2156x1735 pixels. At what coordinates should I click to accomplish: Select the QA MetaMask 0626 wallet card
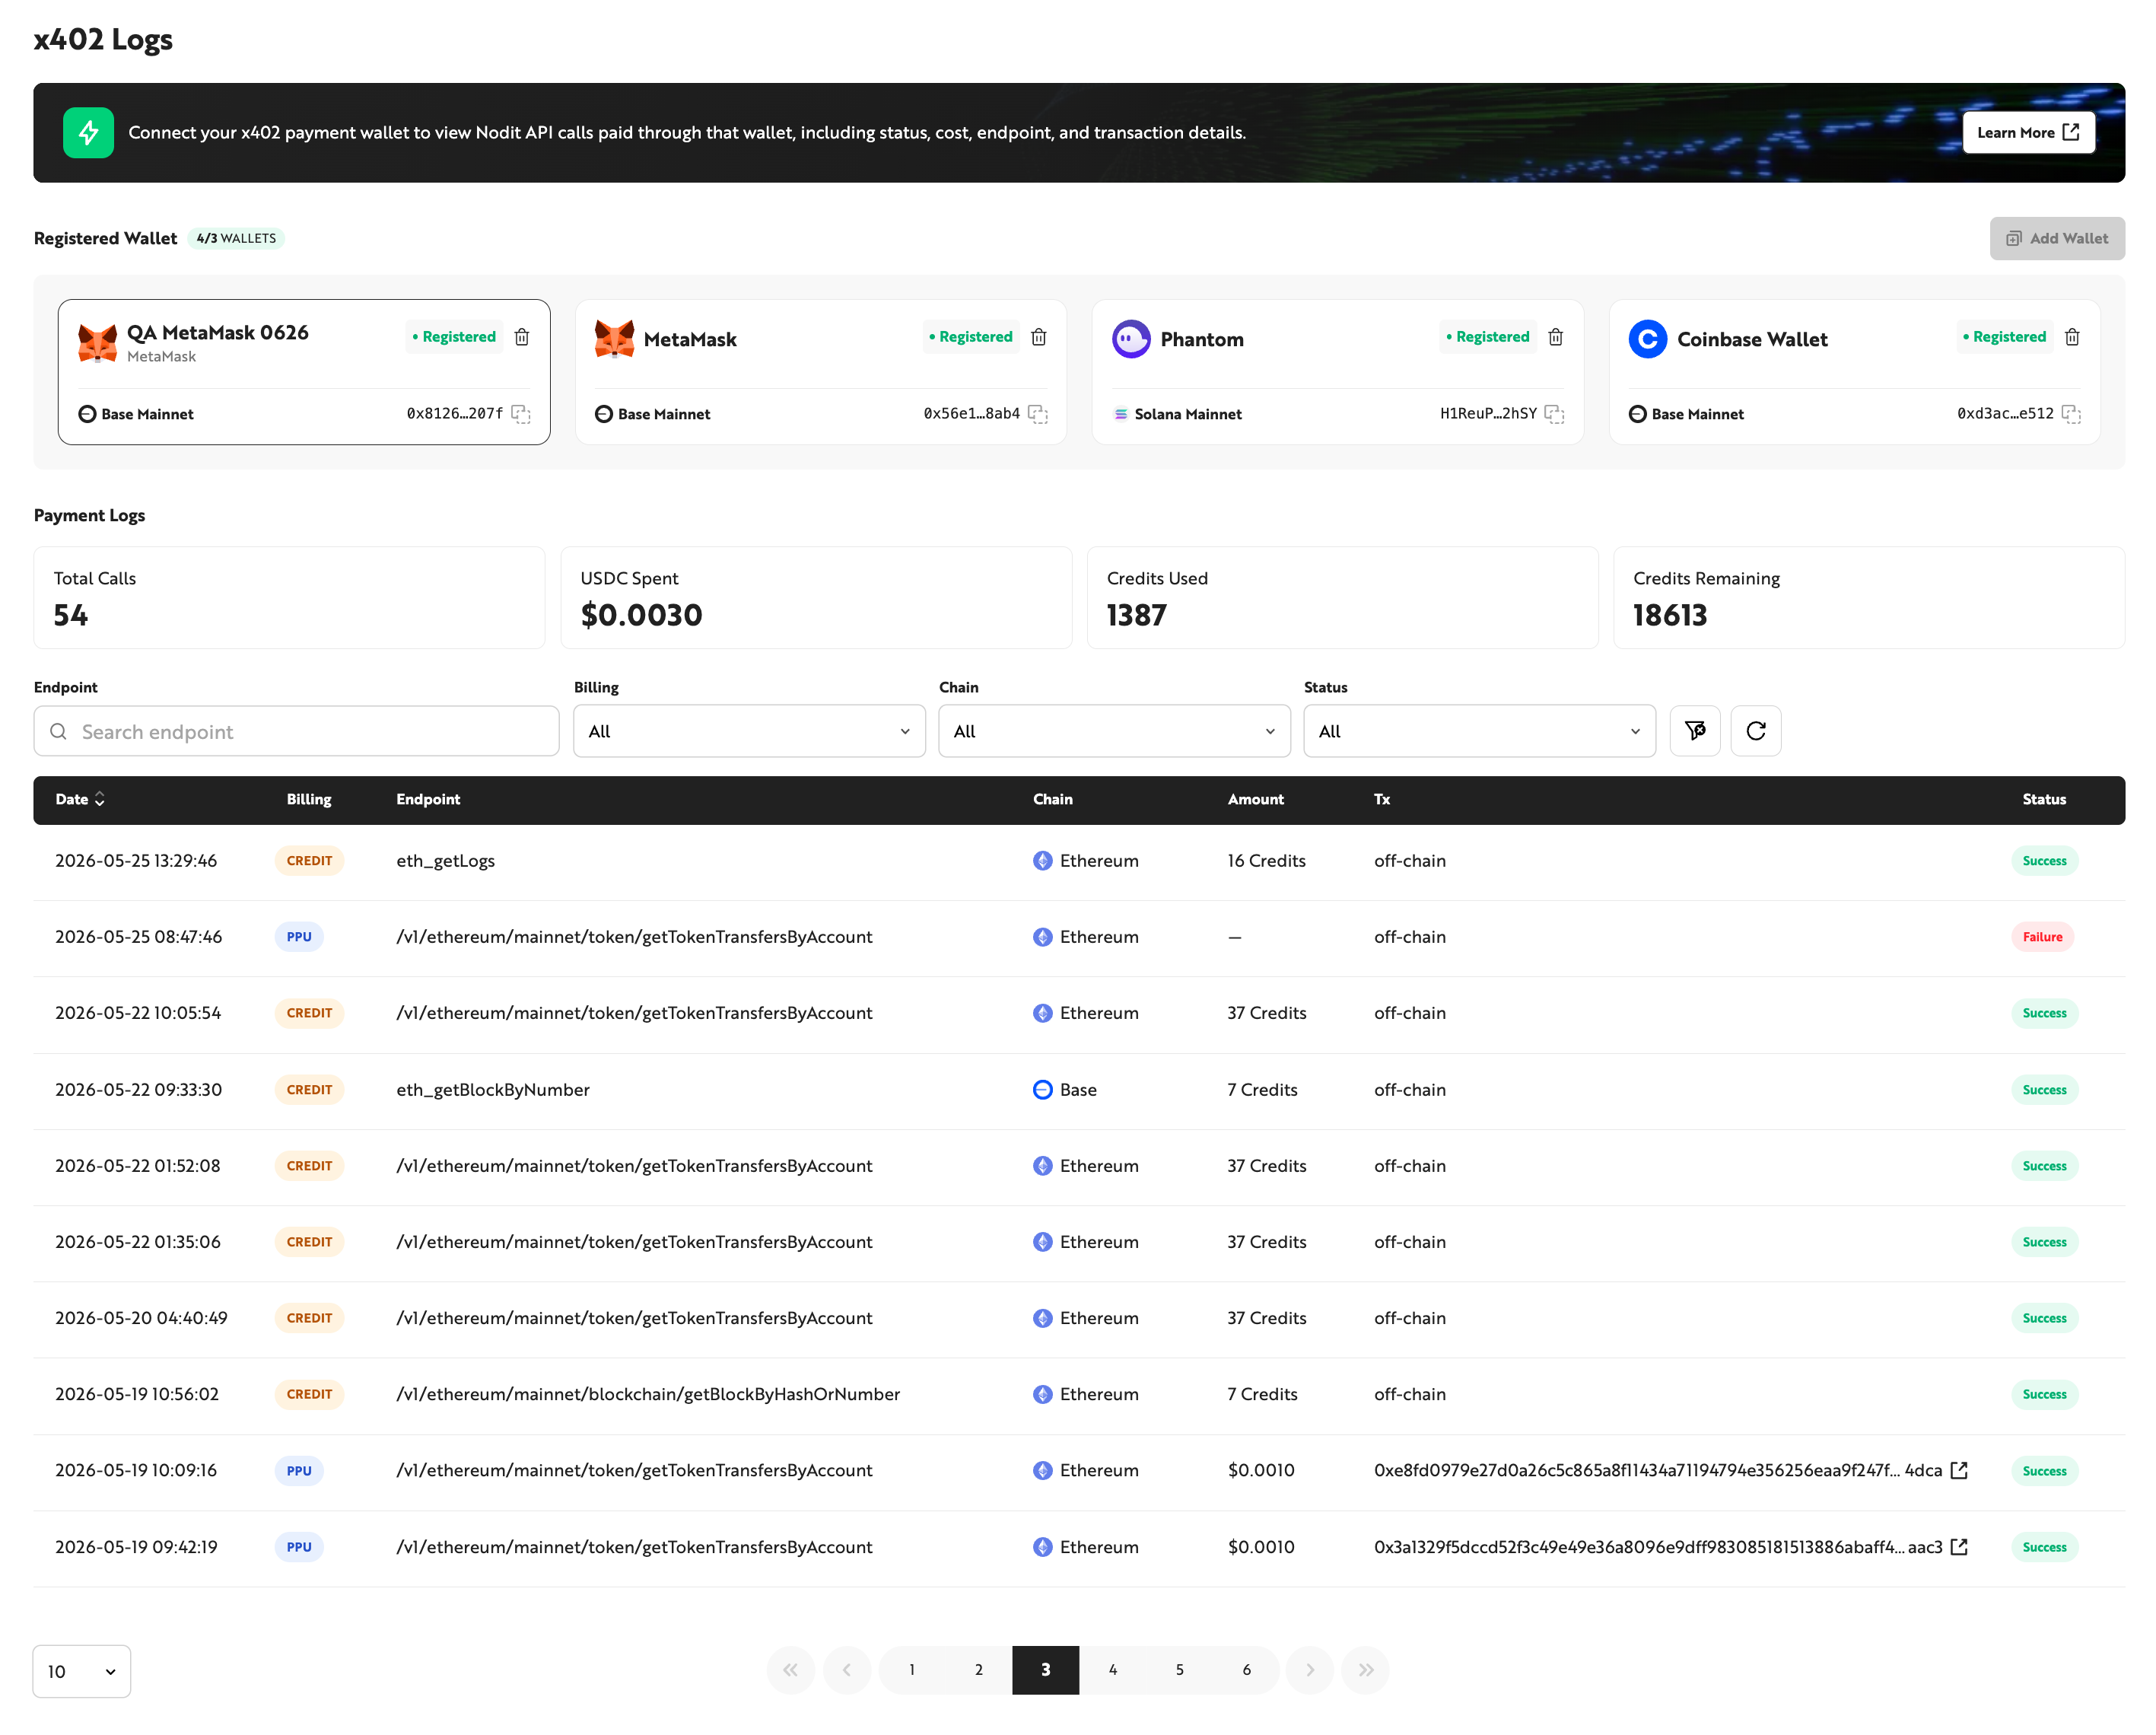tap(304, 372)
